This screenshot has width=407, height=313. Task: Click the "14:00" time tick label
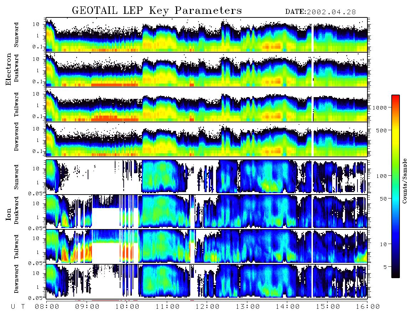(x=288, y=307)
